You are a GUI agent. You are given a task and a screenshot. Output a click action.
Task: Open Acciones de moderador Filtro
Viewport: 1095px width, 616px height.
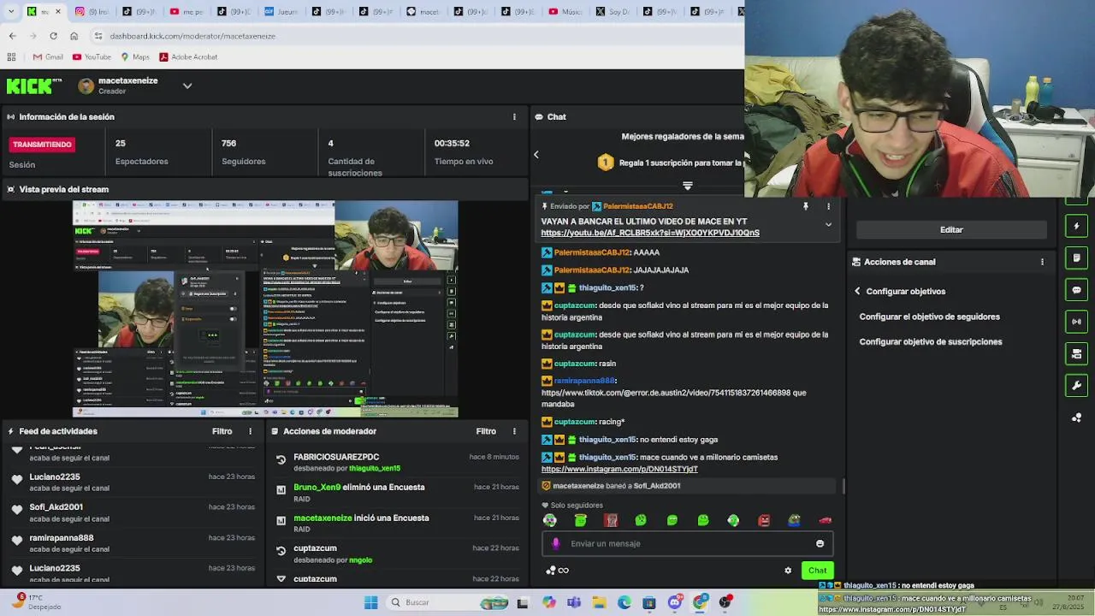[486, 431]
